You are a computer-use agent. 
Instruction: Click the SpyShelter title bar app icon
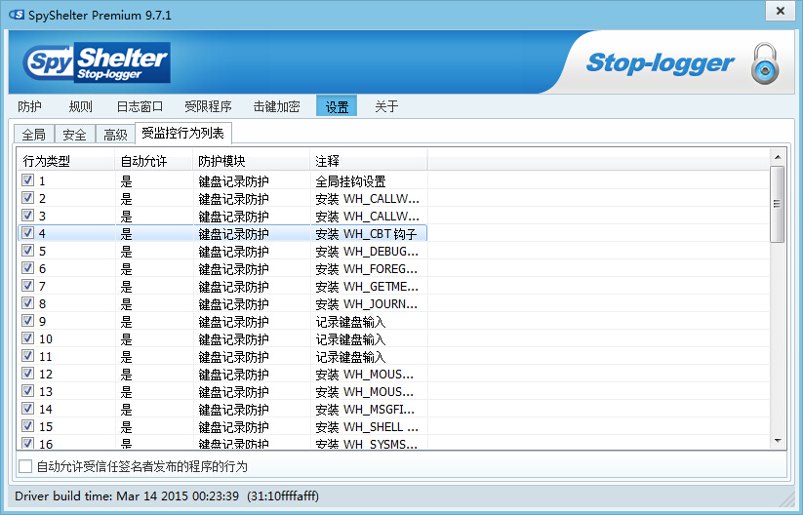[x=17, y=15]
